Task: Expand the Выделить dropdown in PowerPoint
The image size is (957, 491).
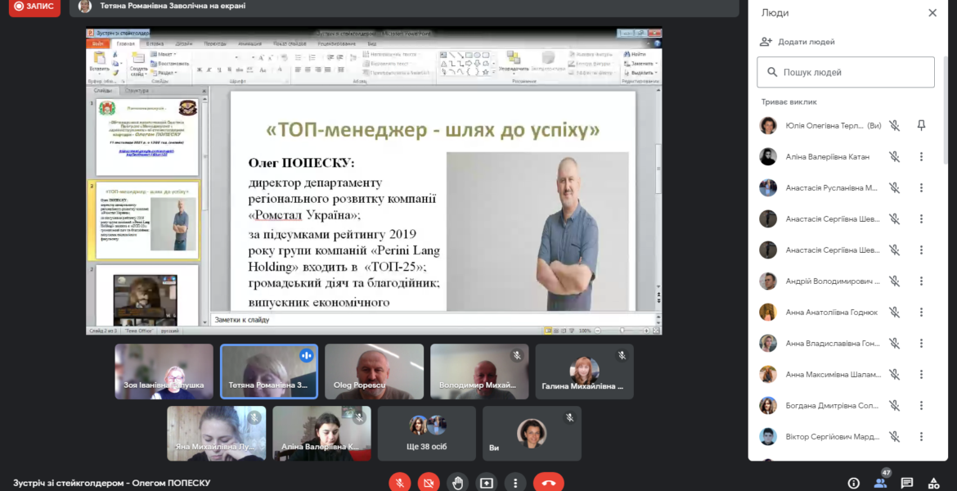Action: [x=640, y=73]
